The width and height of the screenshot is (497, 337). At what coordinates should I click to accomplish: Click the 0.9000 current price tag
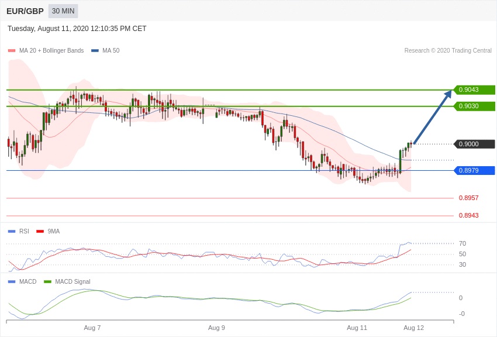pos(474,145)
